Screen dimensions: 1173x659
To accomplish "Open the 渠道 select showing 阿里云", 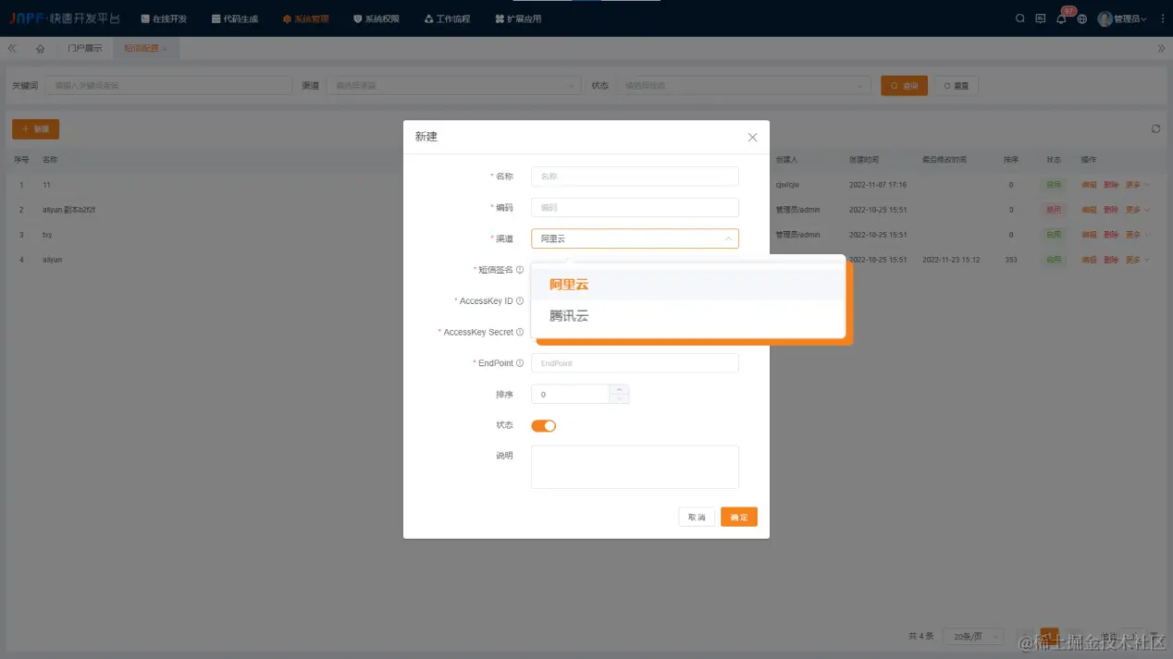I will click(x=635, y=238).
